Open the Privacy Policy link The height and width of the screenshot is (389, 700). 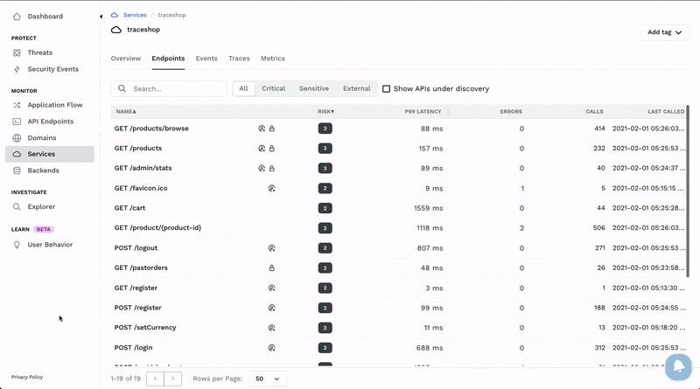tap(27, 377)
